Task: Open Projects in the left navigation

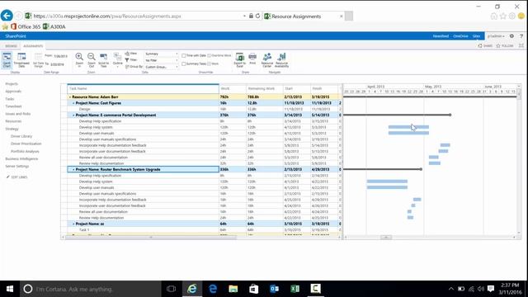Action: click(x=12, y=83)
